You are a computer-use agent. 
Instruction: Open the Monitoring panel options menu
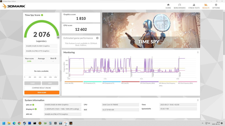point(198,52)
